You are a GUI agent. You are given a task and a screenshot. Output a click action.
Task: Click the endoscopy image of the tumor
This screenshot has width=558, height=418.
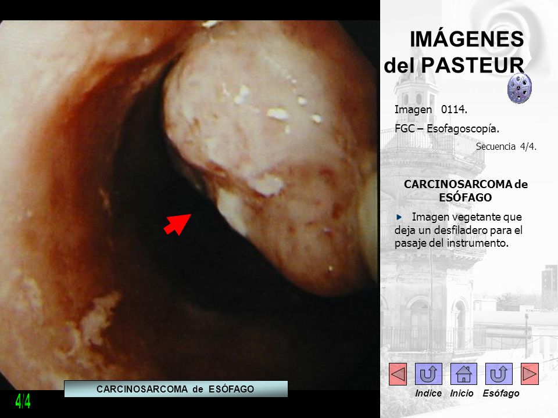click(189, 204)
